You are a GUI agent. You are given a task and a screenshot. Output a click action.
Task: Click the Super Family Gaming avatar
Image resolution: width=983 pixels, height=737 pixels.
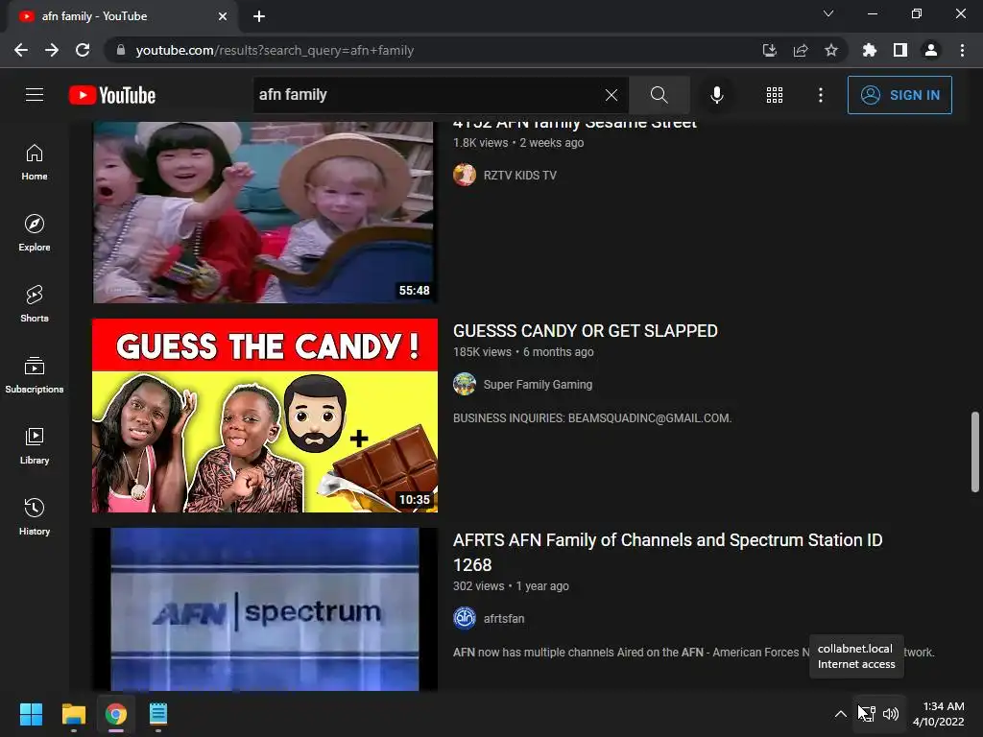pyautogui.click(x=465, y=384)
